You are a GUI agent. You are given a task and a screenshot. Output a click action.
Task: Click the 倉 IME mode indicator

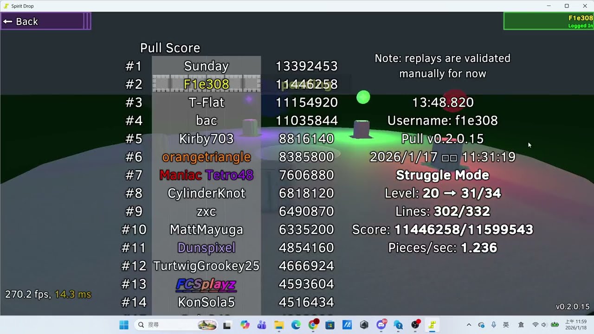click(521, 325)
